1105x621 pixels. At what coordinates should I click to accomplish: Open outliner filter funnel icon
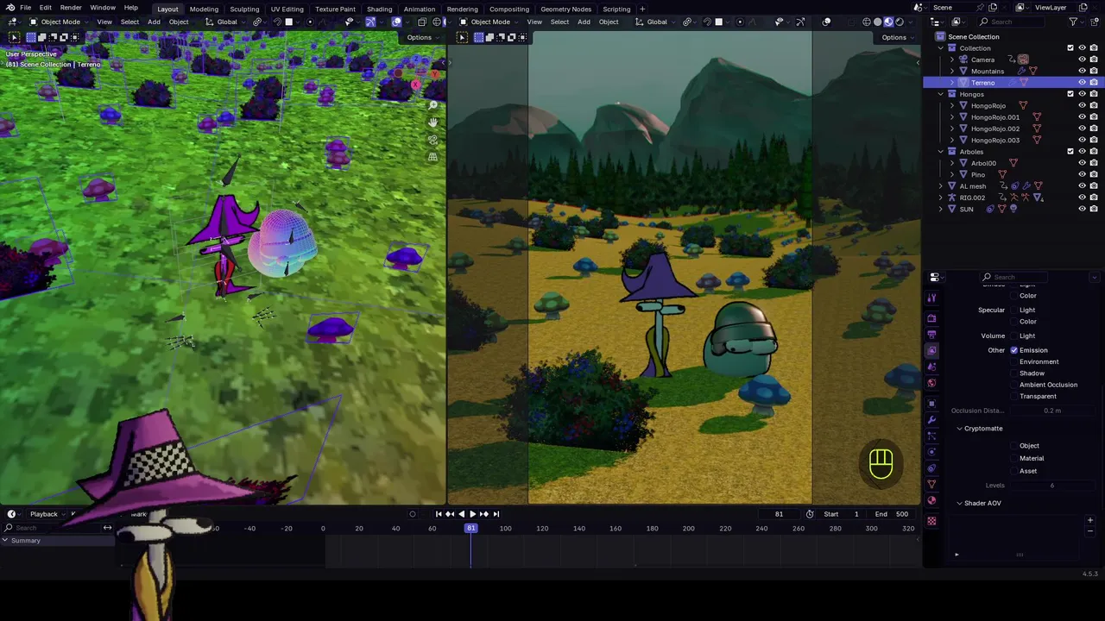pyautogui.click(x=1073, y=22)
